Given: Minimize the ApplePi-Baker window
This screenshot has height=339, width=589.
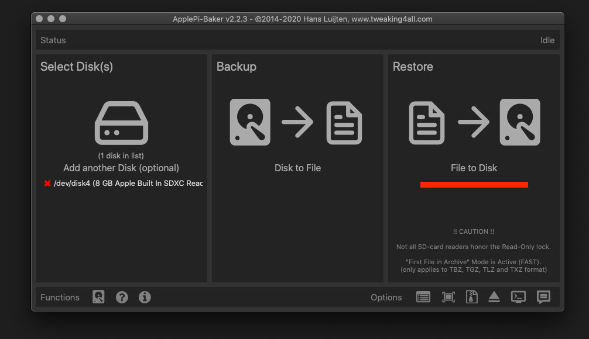Looking at the screenshot, I should tap(51, 19).
